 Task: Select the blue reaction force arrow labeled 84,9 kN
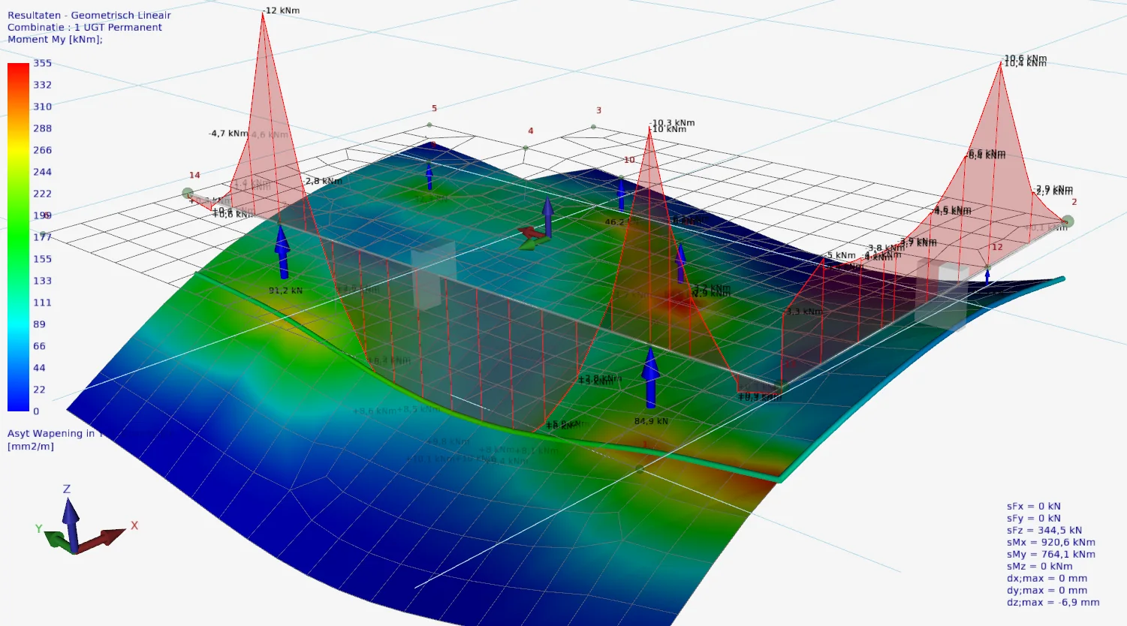click(650, 377)
